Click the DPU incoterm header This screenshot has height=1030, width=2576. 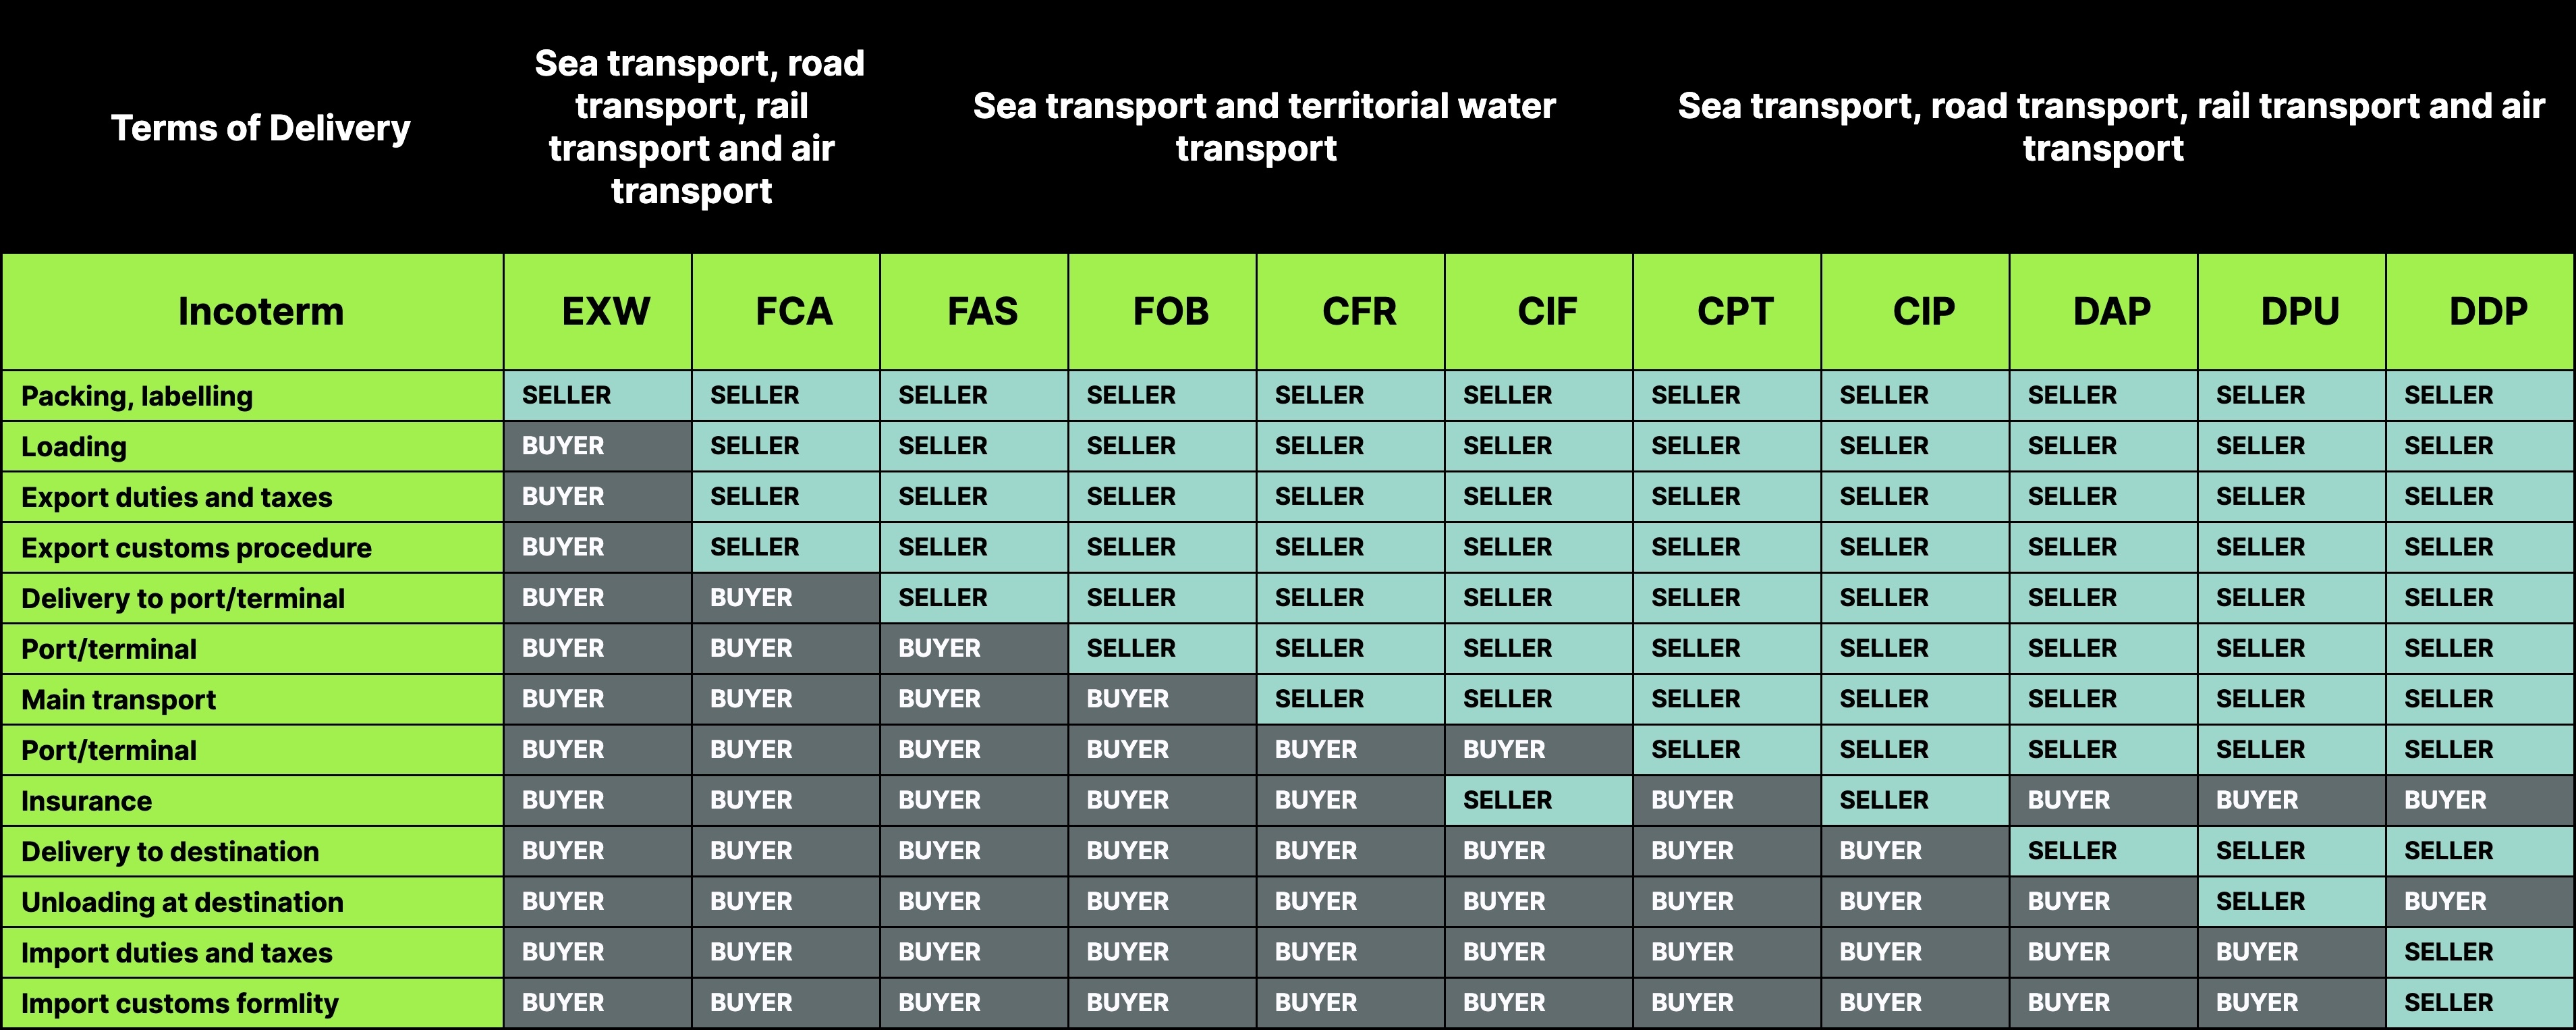pos(2299,311)
